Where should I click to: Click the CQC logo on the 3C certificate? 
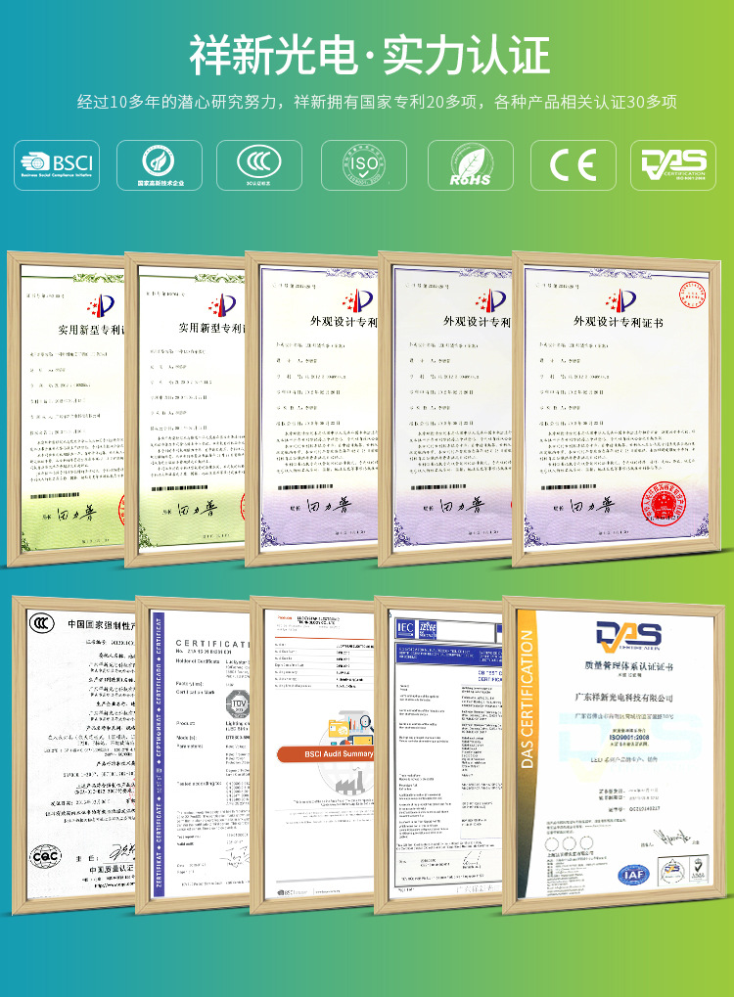click(x=45, y=857)
